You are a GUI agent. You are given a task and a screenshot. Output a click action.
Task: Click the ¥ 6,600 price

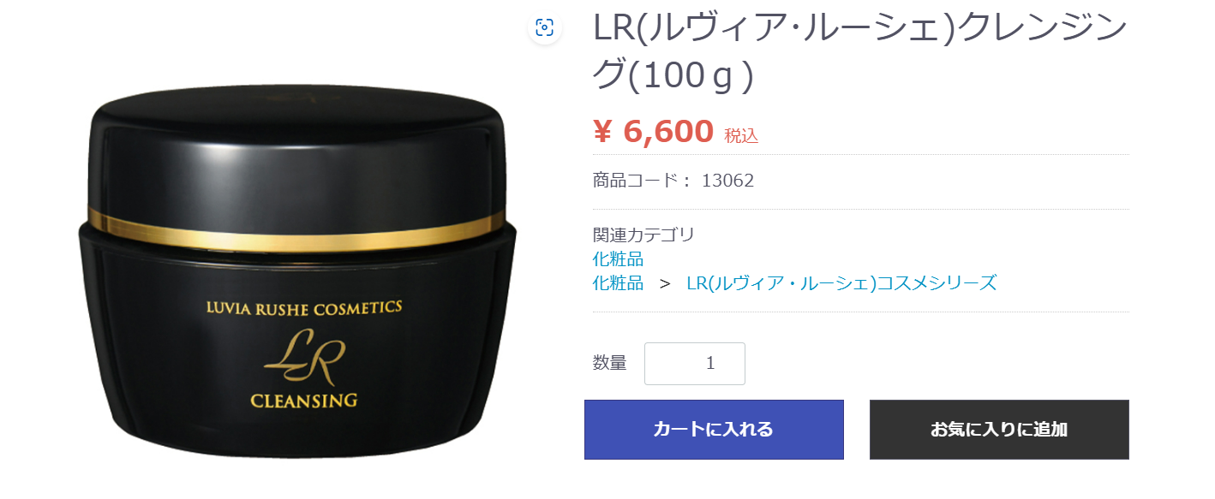(x=653, y=131)
